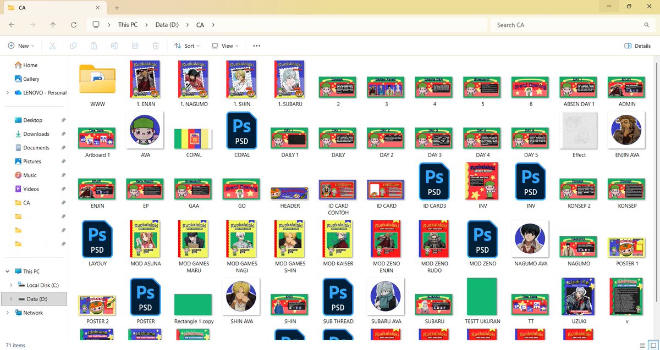
Task: Click the search magnifier icon
Action: click(647, 25)
